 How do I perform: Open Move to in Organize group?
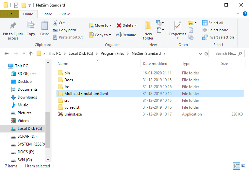coord(100,25)
